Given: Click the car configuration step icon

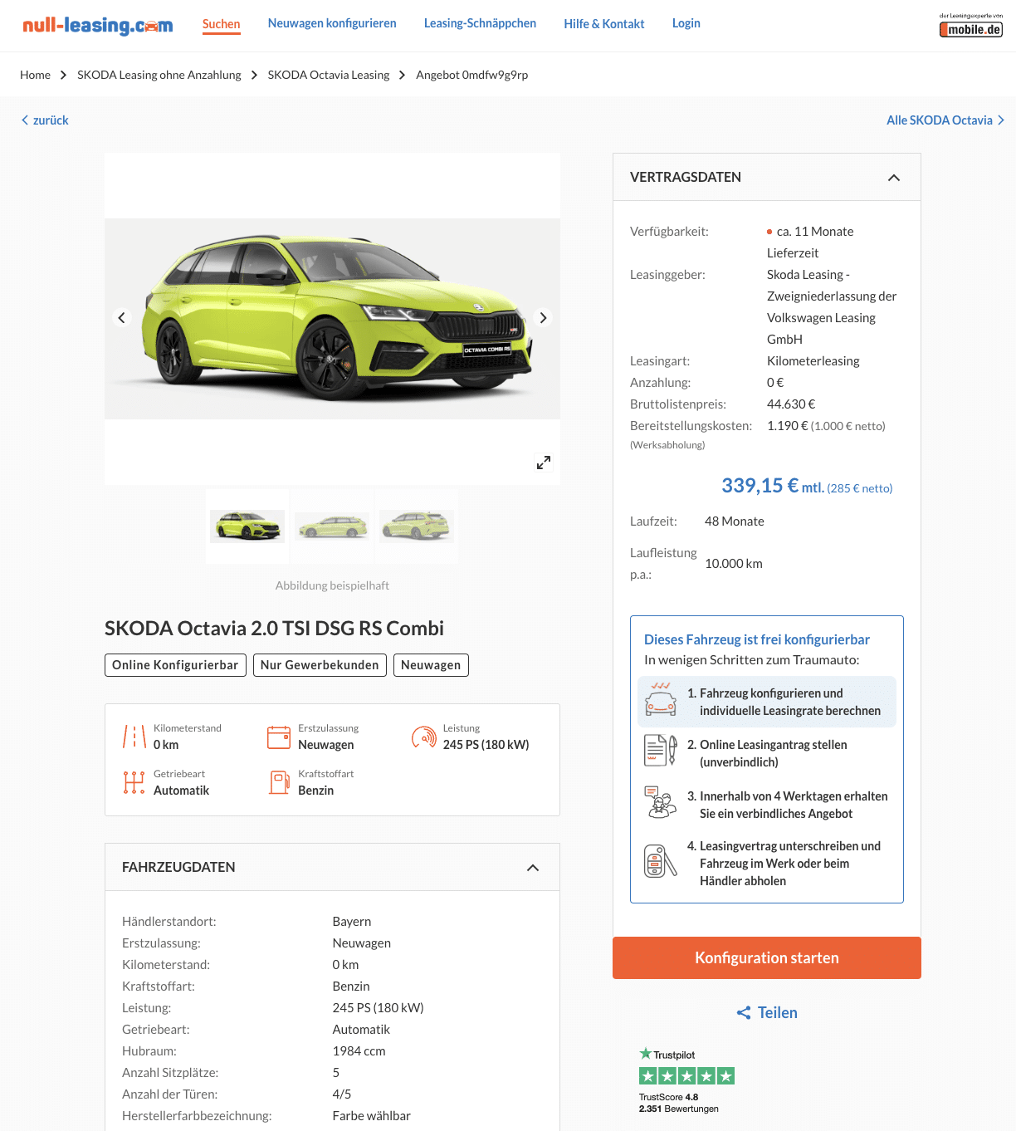Looking at the screenshot, I should point(661,699).
